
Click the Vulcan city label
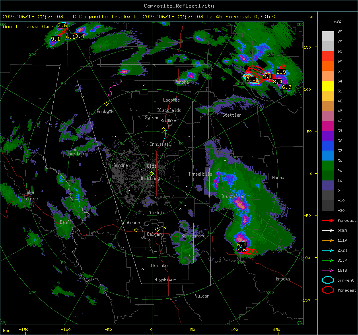[x=202, y=296]
